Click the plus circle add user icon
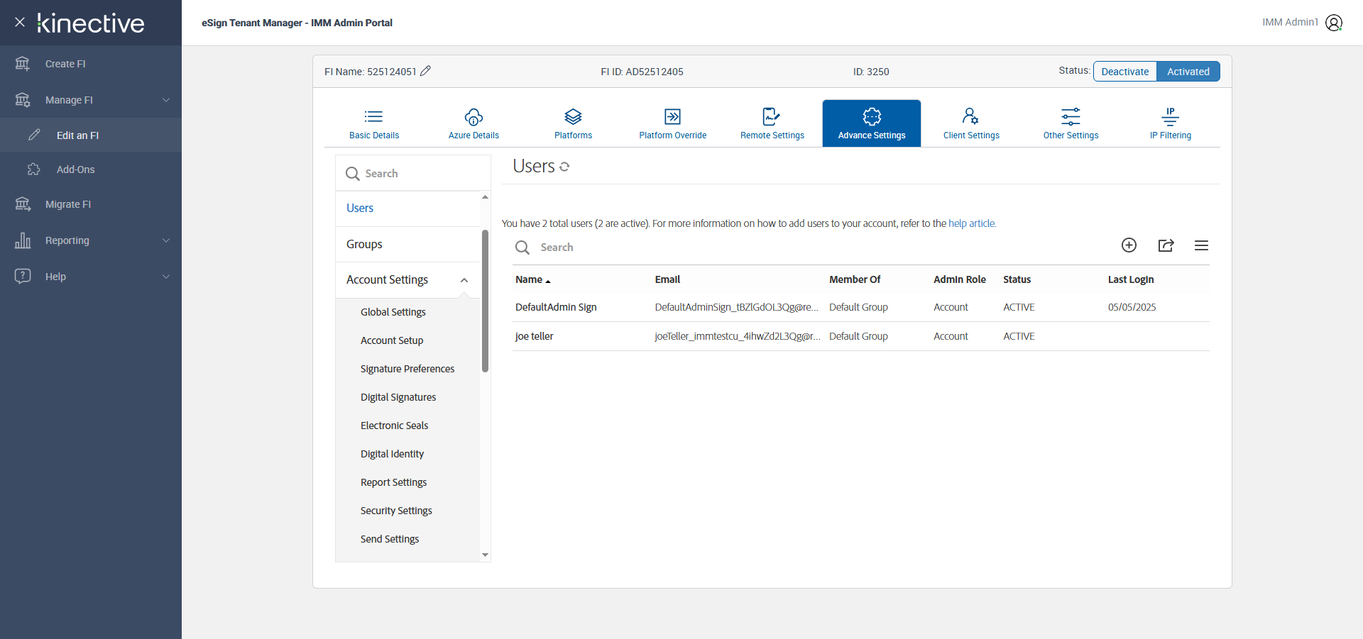 (x=1129, y=245)
